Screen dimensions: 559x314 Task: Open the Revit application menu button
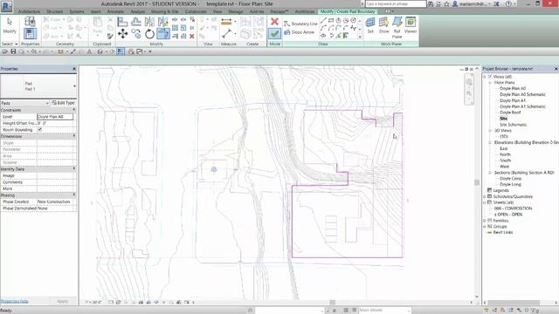6,5
